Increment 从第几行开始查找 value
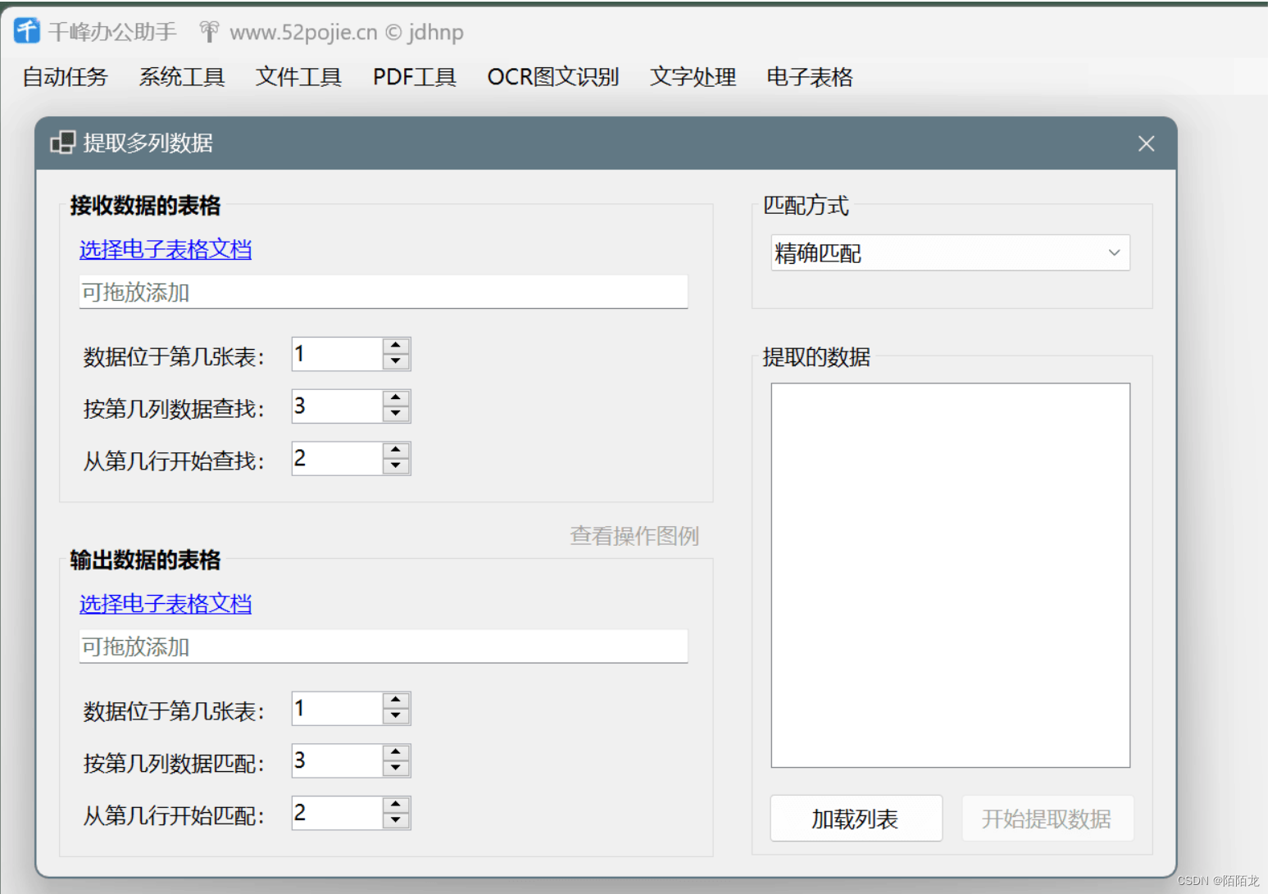 click(397, 451)
